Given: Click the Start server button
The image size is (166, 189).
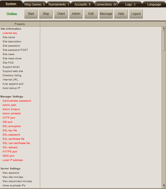Looking at the screenshot, I should tap(31, 14).
